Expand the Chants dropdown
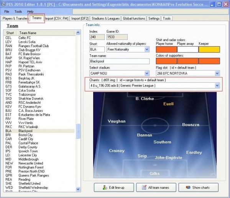230x198 pixels. [x=217, y=85]
